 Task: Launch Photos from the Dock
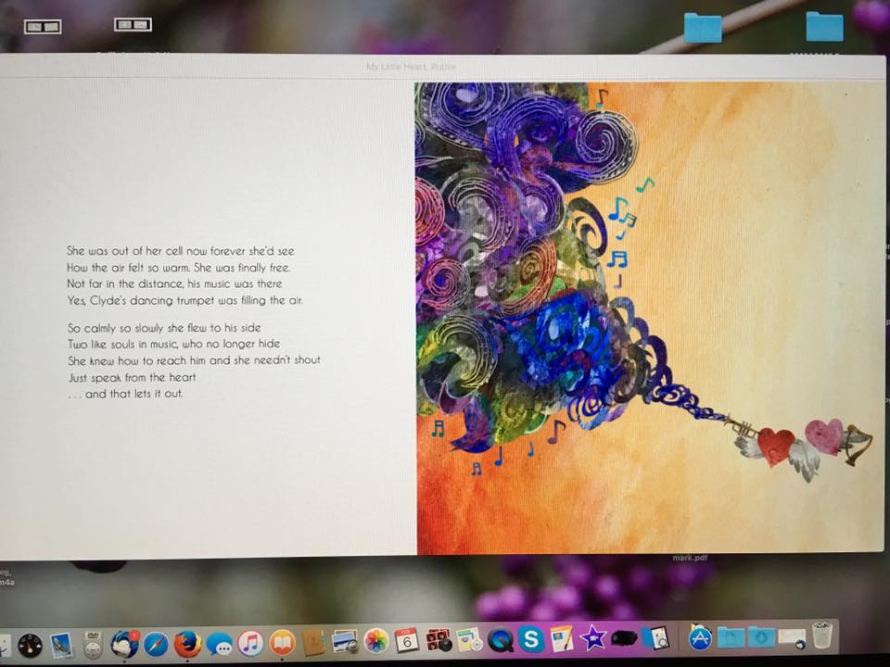click(375, 641)
